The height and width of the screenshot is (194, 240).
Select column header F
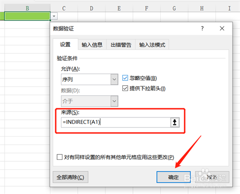click(146, 8)
